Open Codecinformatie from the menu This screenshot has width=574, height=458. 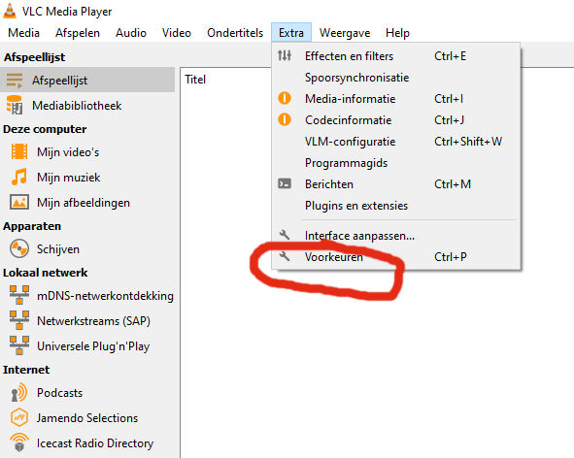[x=396, y=120]
